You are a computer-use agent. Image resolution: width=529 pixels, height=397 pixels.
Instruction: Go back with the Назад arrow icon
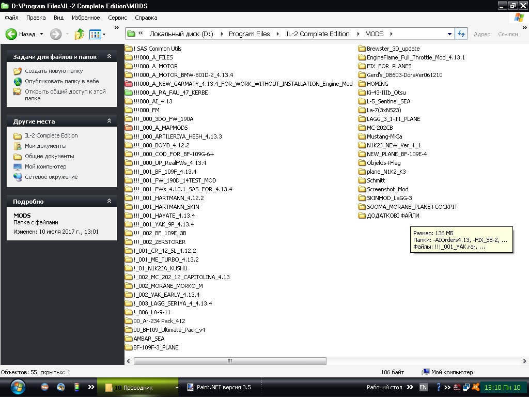(x=11, y=34)
